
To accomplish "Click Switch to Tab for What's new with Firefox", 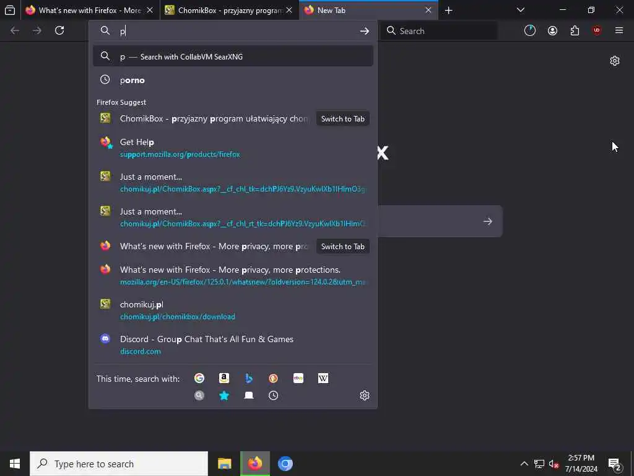I will (x=343, y=246).
